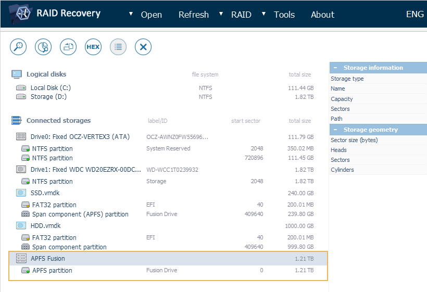
Task: Open the dropdown arrow next to Open
Action: click(131, 14)
